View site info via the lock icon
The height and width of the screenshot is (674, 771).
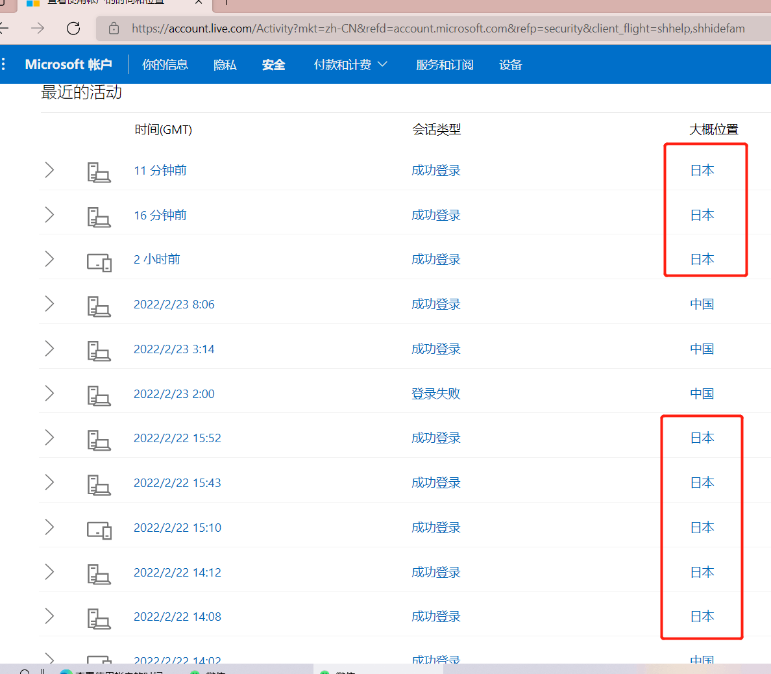114,29
